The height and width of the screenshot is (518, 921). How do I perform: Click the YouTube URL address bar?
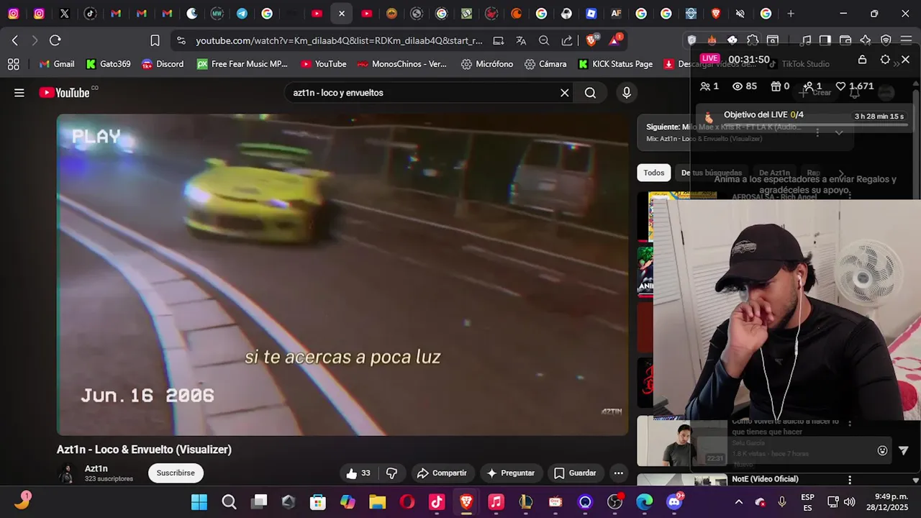tap(339, 41)
